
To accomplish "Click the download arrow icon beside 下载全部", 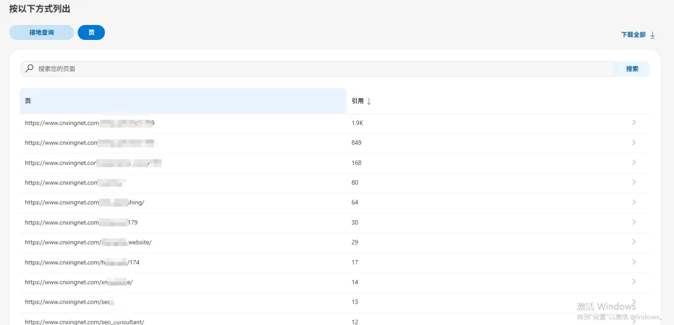I will [653, 35].
